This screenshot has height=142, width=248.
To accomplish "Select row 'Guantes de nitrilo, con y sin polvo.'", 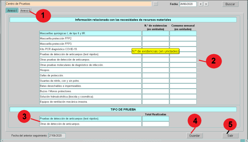I will [x=90, y=81].
